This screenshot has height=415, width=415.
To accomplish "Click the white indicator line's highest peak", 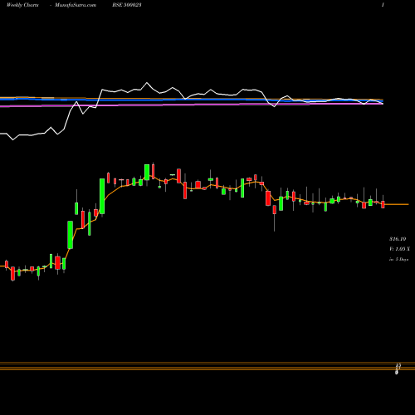I will 147,83.
